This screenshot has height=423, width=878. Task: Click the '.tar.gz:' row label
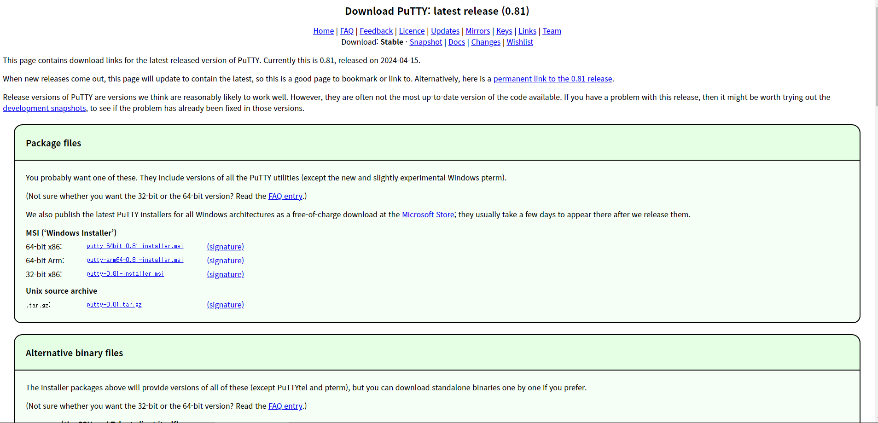click(38, 305)
